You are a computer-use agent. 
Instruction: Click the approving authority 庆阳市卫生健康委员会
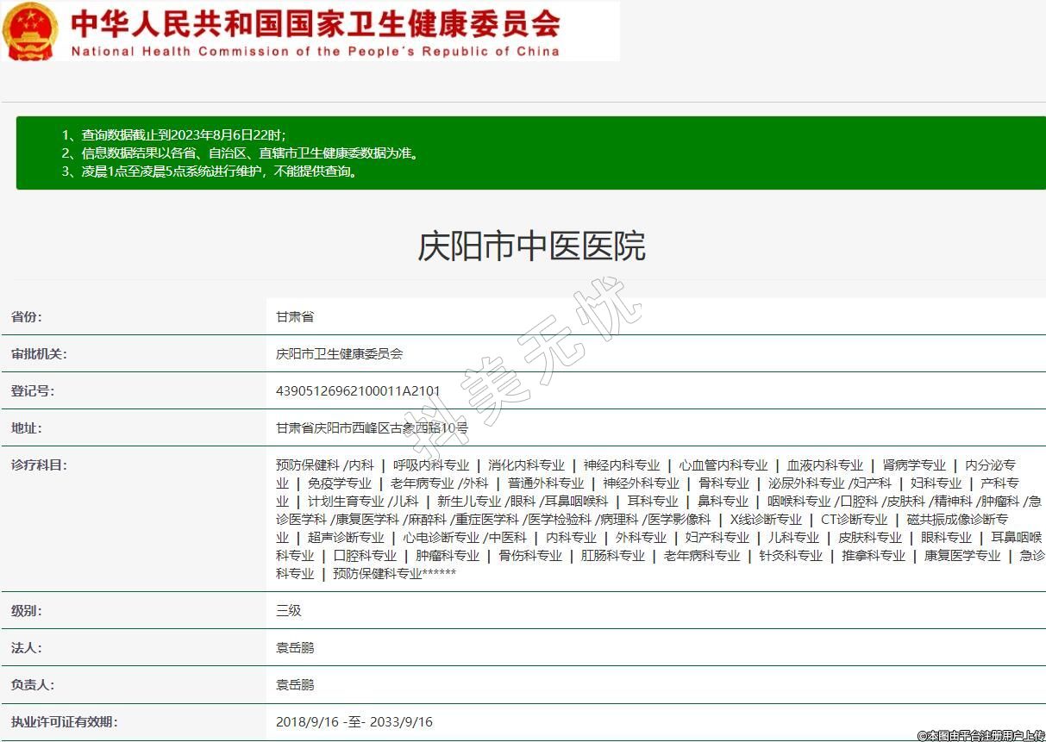click(x=339, y=354)
